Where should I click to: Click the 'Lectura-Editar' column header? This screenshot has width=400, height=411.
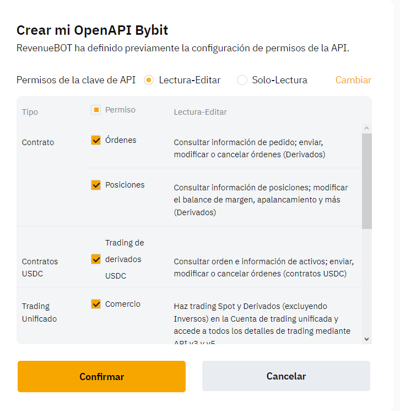(x=200, y=112)
